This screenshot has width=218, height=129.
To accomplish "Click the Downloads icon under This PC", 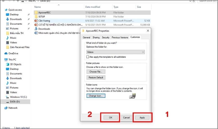I will tap(8, 78).
